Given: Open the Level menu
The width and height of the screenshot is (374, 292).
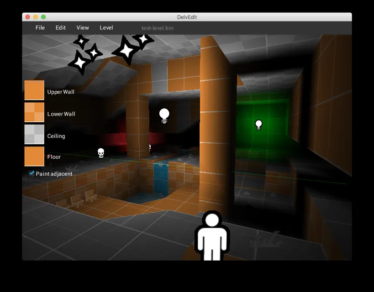Looking at the screenshot, I should tap(106, 28).
